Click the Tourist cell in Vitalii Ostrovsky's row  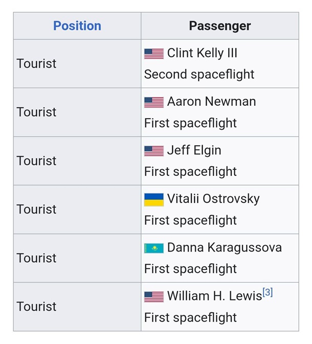(x=36, y=210)
